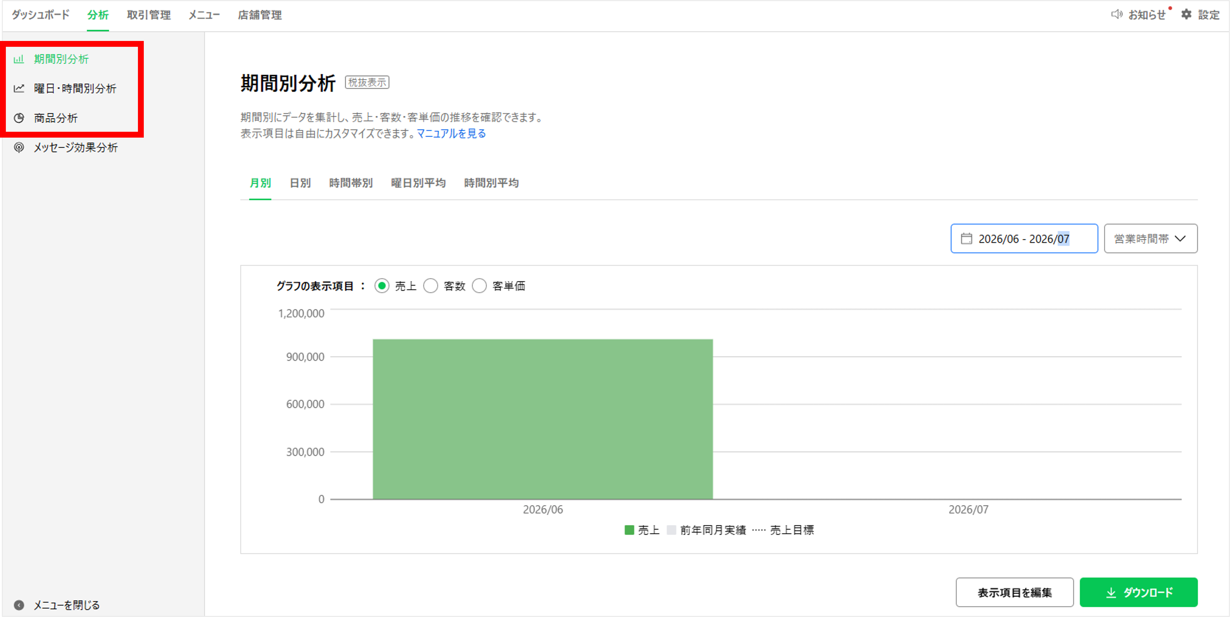Click the 2026/07 axis label
This screenshot has height=617, width=1230.
[x=968, y=509]
